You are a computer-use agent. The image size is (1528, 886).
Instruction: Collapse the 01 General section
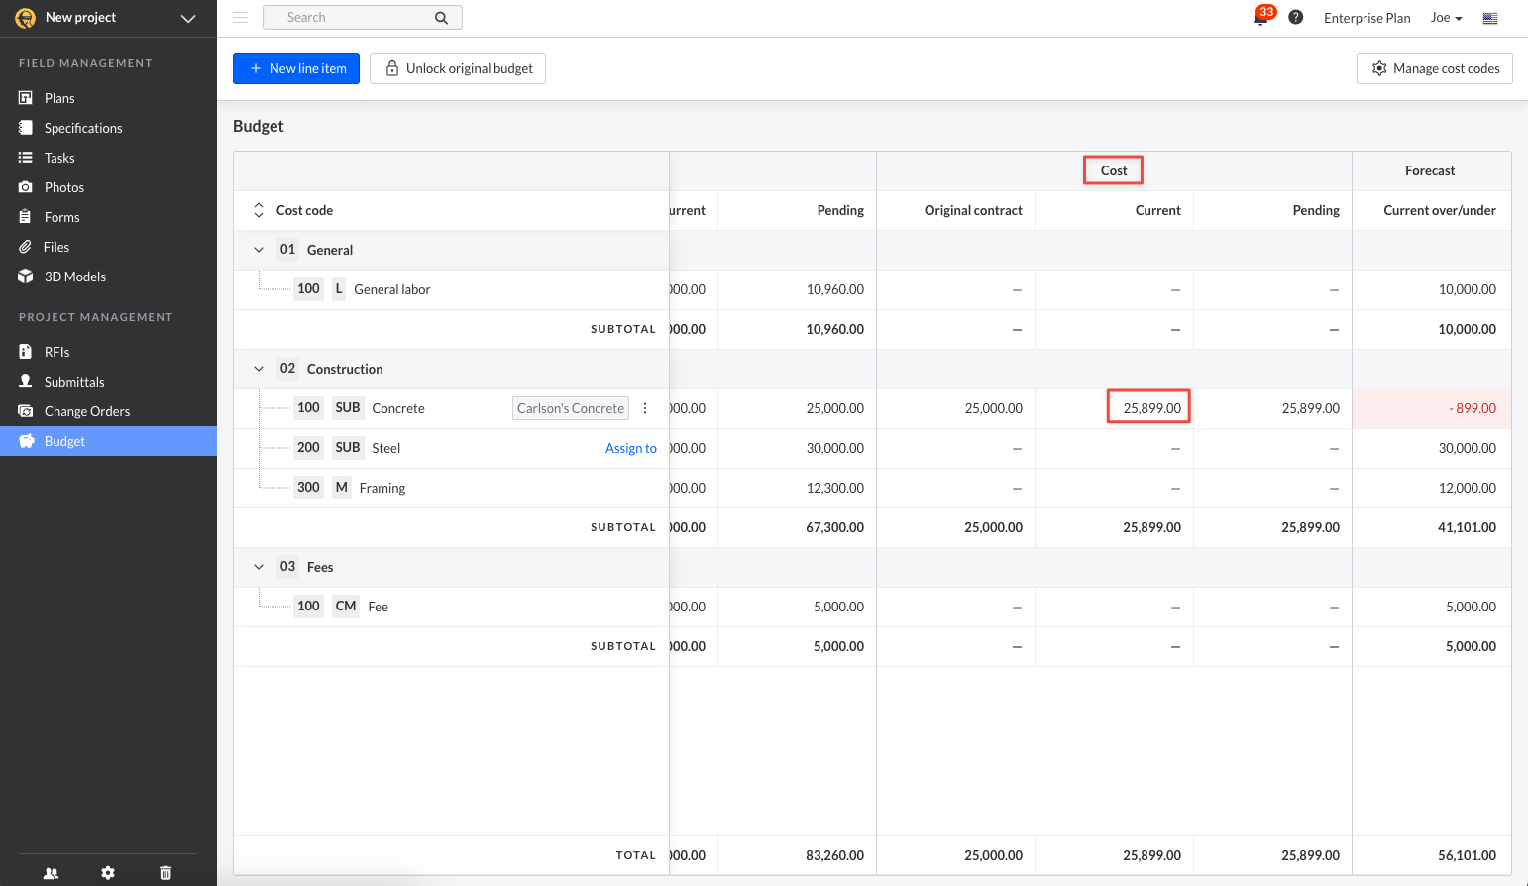pos(259,250)
